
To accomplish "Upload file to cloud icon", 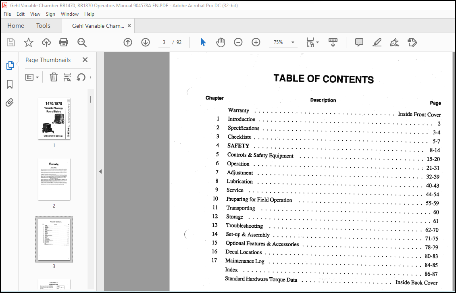I will click(46, 42).
